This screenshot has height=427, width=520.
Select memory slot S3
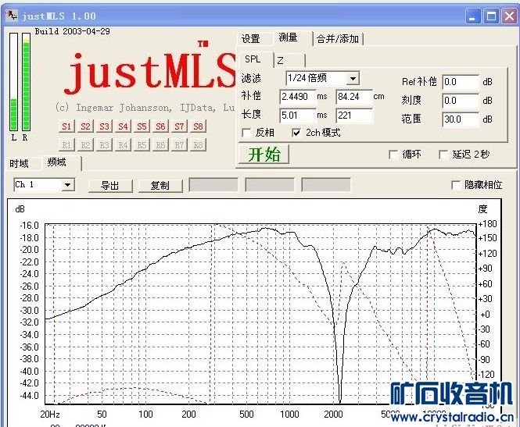click(x=104, y=126)
